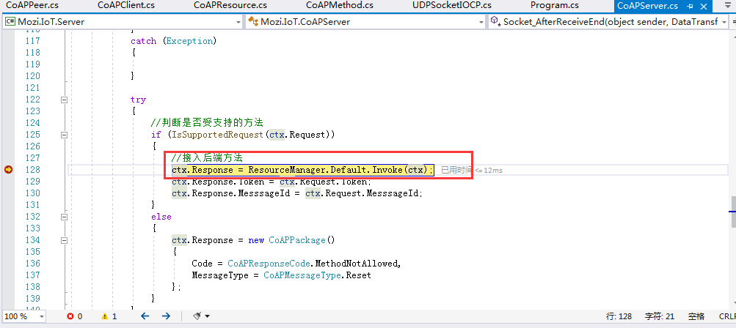Open the Program.cs tab
Image resolution: width=736 pixels, height=328 pixels.
click(x=554, y=6)
